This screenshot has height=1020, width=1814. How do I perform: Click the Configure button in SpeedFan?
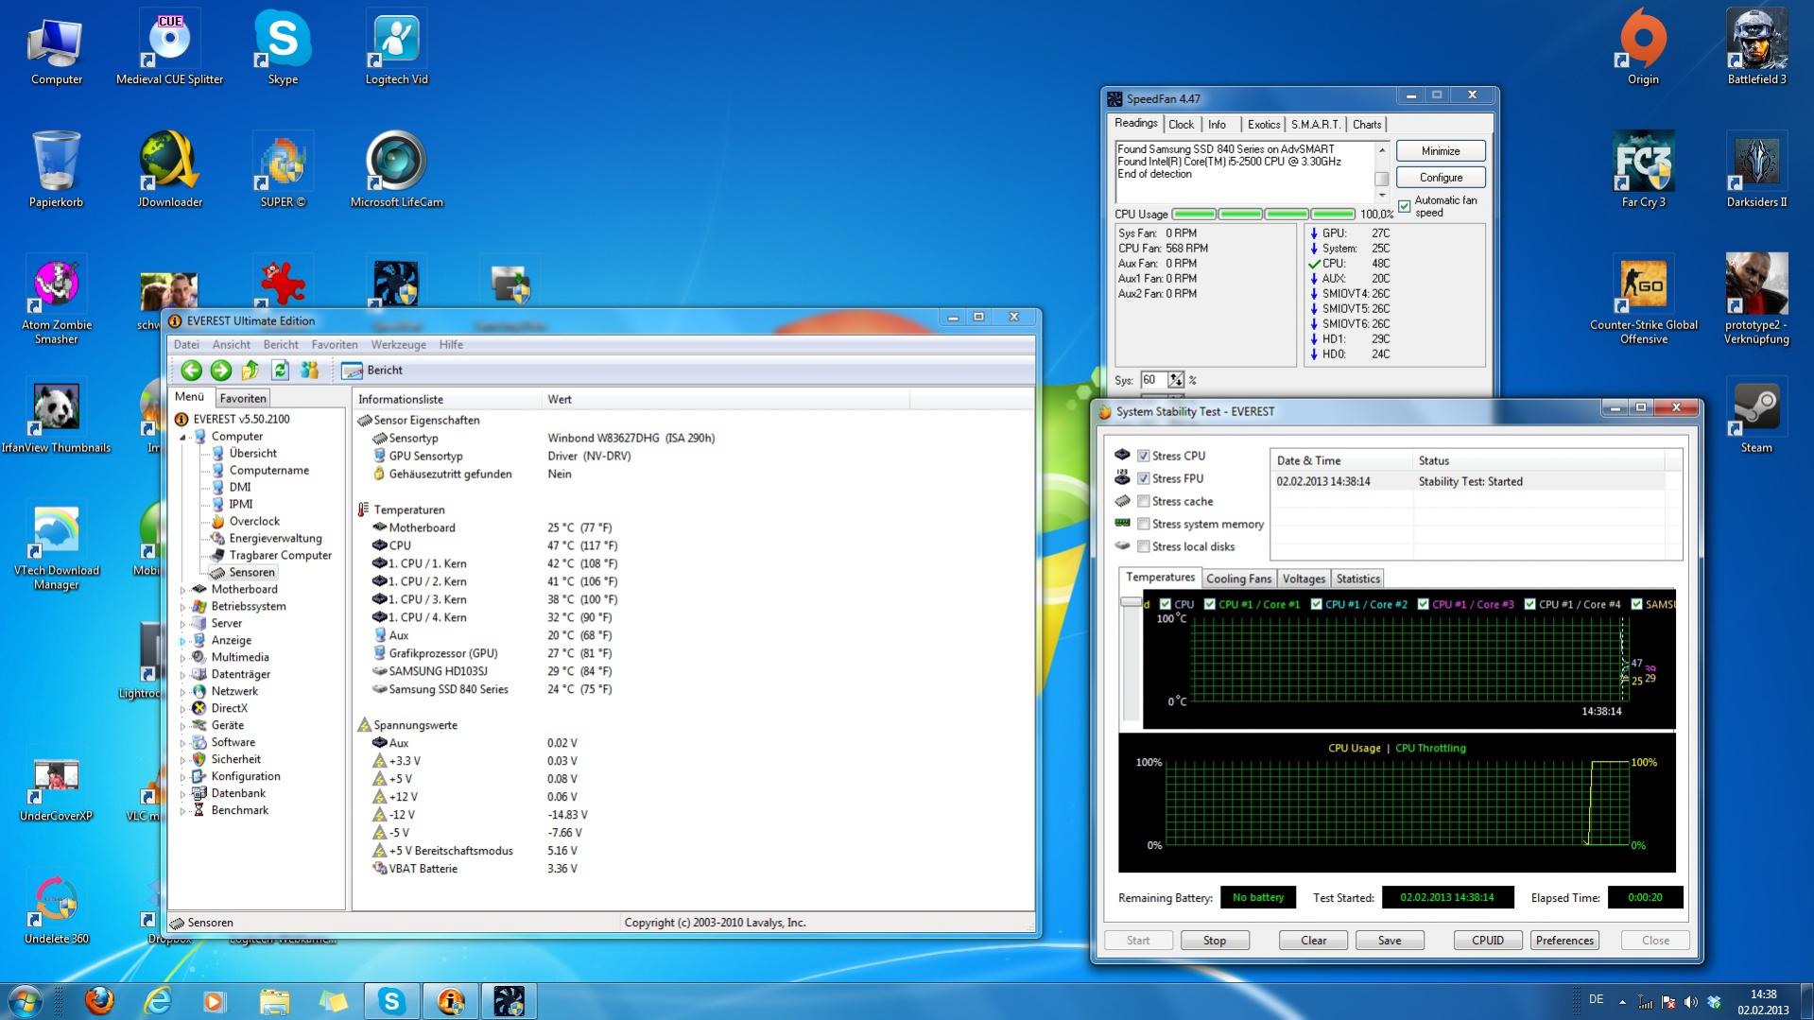1440,178
